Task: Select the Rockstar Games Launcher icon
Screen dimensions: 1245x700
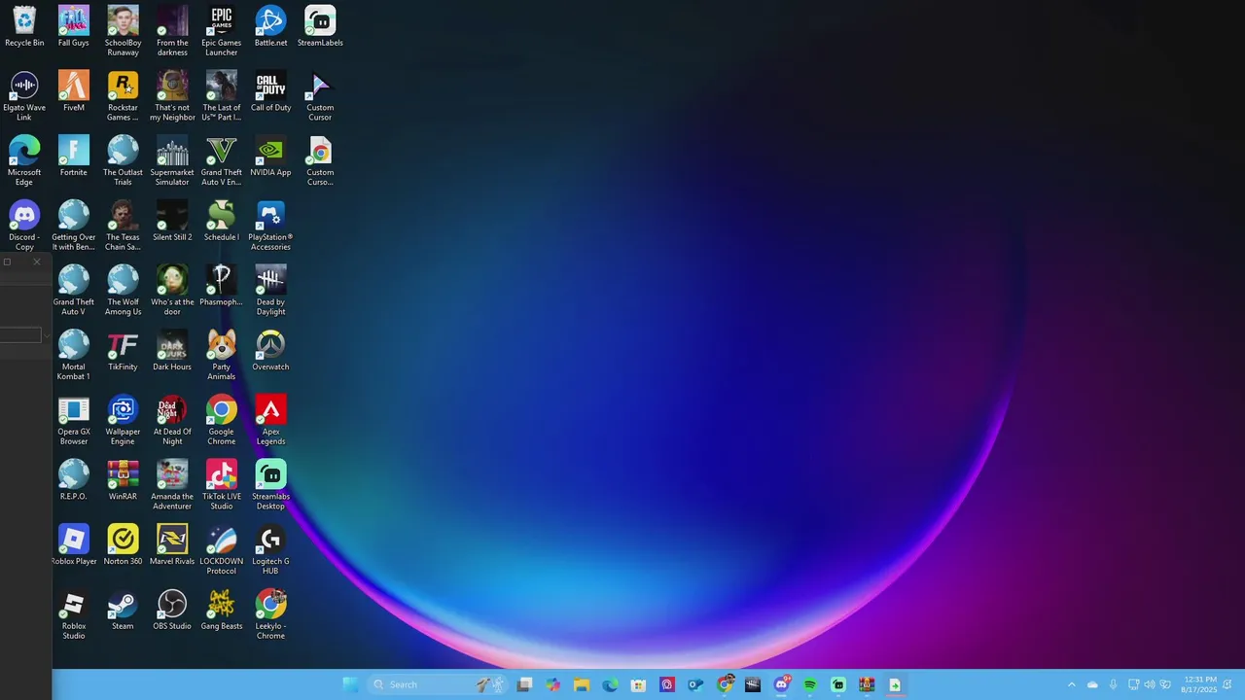Action: (x=123, y=96)
